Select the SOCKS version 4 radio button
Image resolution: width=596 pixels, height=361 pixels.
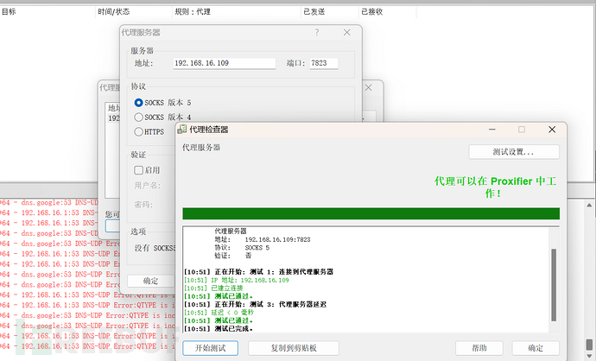139,117
